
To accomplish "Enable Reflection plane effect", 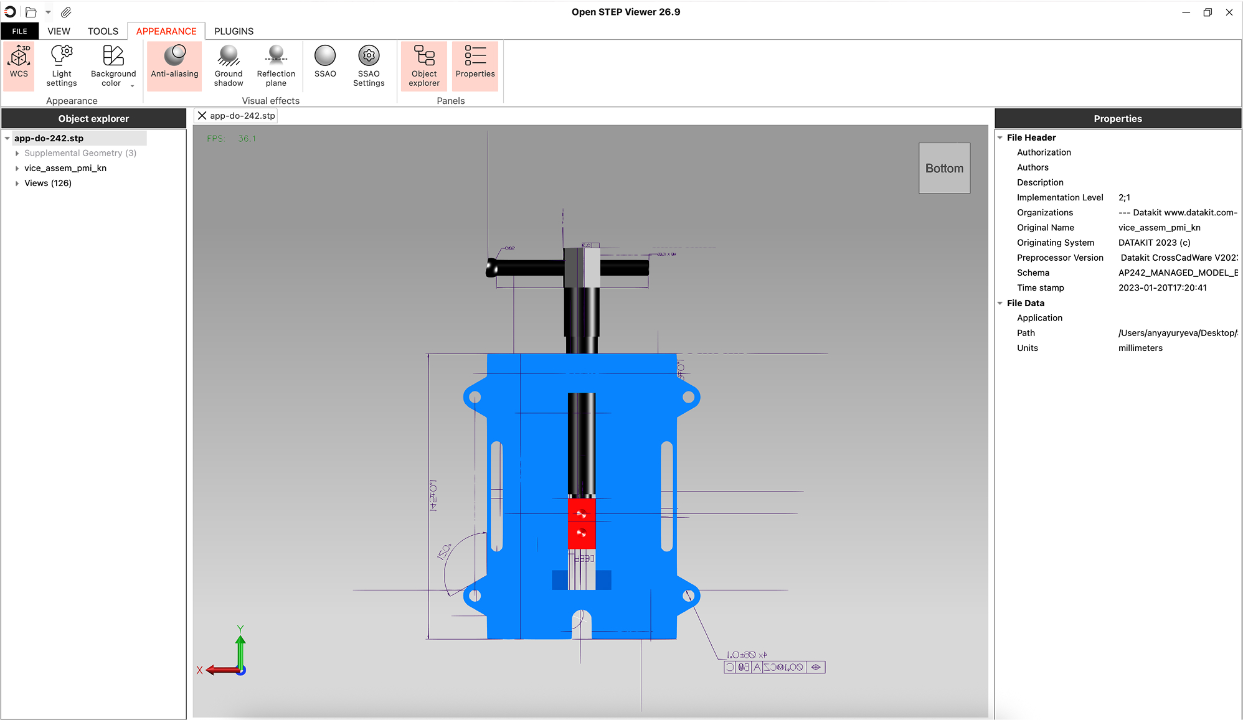I will pyautogui.click(x=276, y=65).
